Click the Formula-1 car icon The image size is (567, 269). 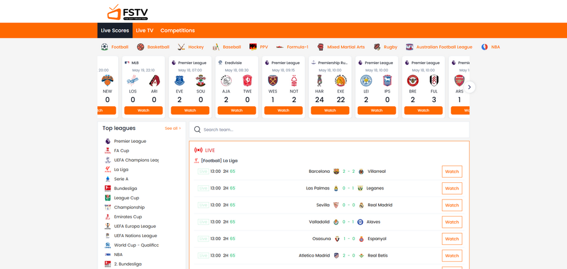[x=280, y=47]
